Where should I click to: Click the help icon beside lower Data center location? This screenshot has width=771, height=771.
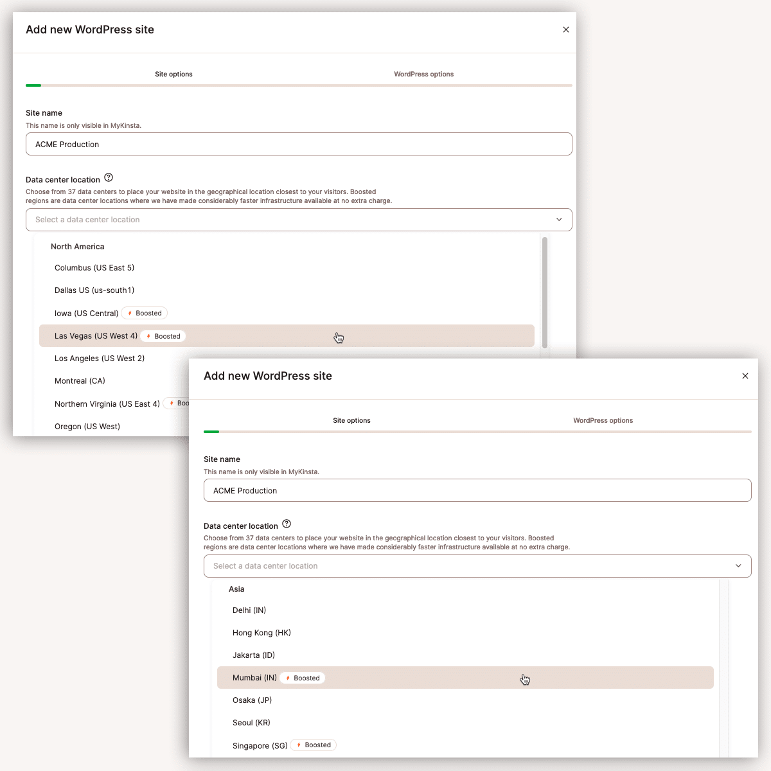[287, 524]
